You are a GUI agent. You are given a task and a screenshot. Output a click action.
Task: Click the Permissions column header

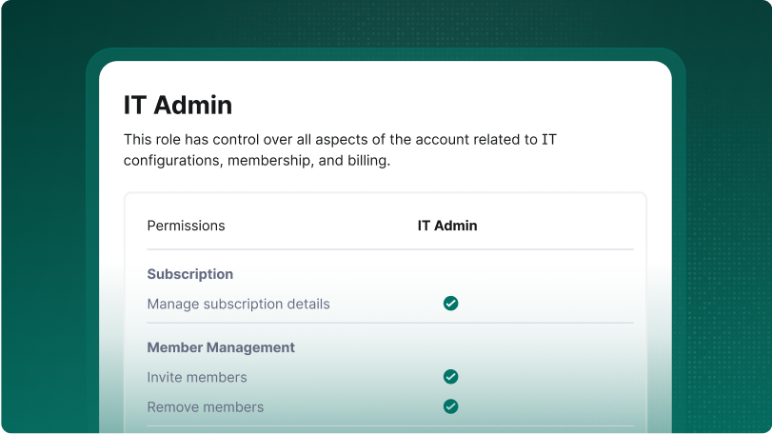point(187,226)
